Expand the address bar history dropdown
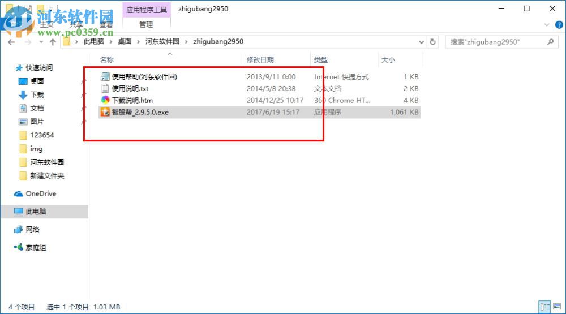The image size is (566, 314). (x=421, y=42)
